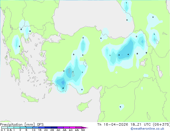Viewport: 170px width, 131px height.
Task: Click the '15' legend scale label
Action: [x=40, y=130]
